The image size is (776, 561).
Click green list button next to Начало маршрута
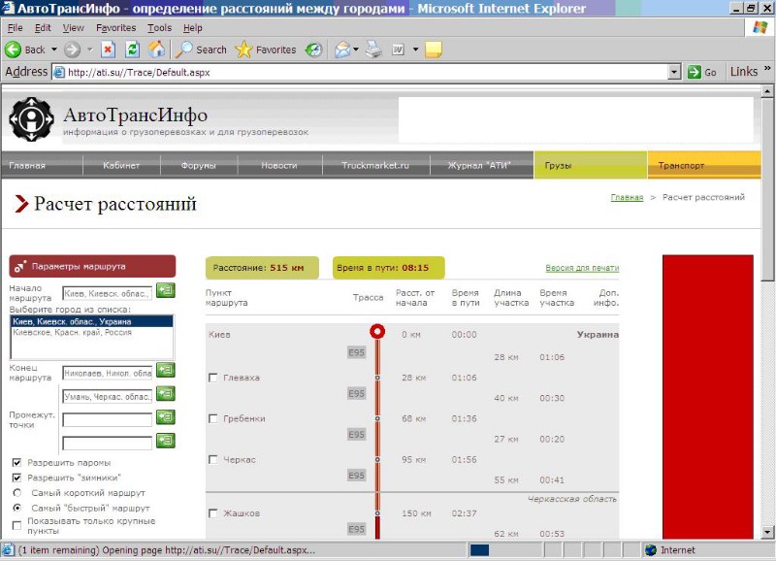(165, 290)
